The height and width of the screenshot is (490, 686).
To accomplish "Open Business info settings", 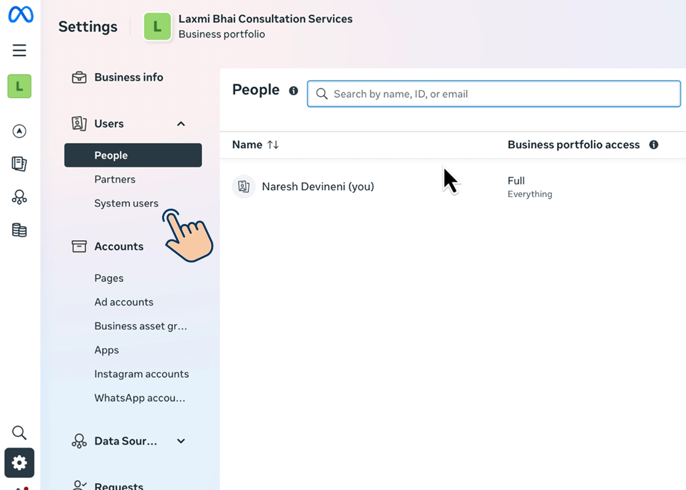I will tap(129, 77).
